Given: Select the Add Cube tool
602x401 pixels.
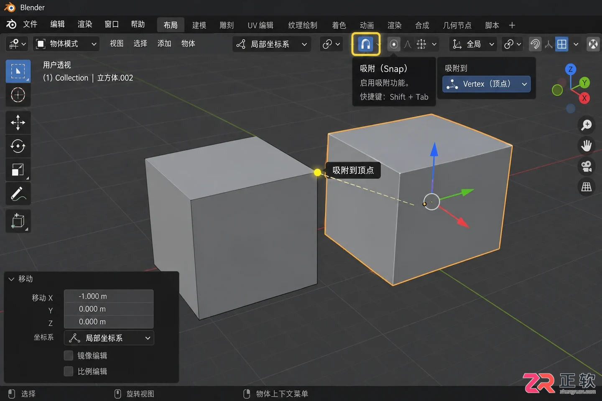Looking at the screenshot, I should [x=18, y=221].
